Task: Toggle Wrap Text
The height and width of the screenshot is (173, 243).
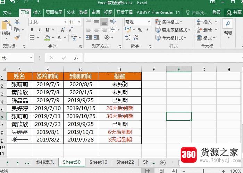Action: point(113,21)
